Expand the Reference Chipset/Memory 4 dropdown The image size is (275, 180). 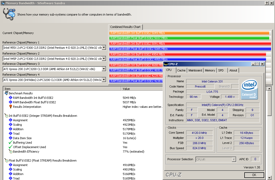pos(104,80)
